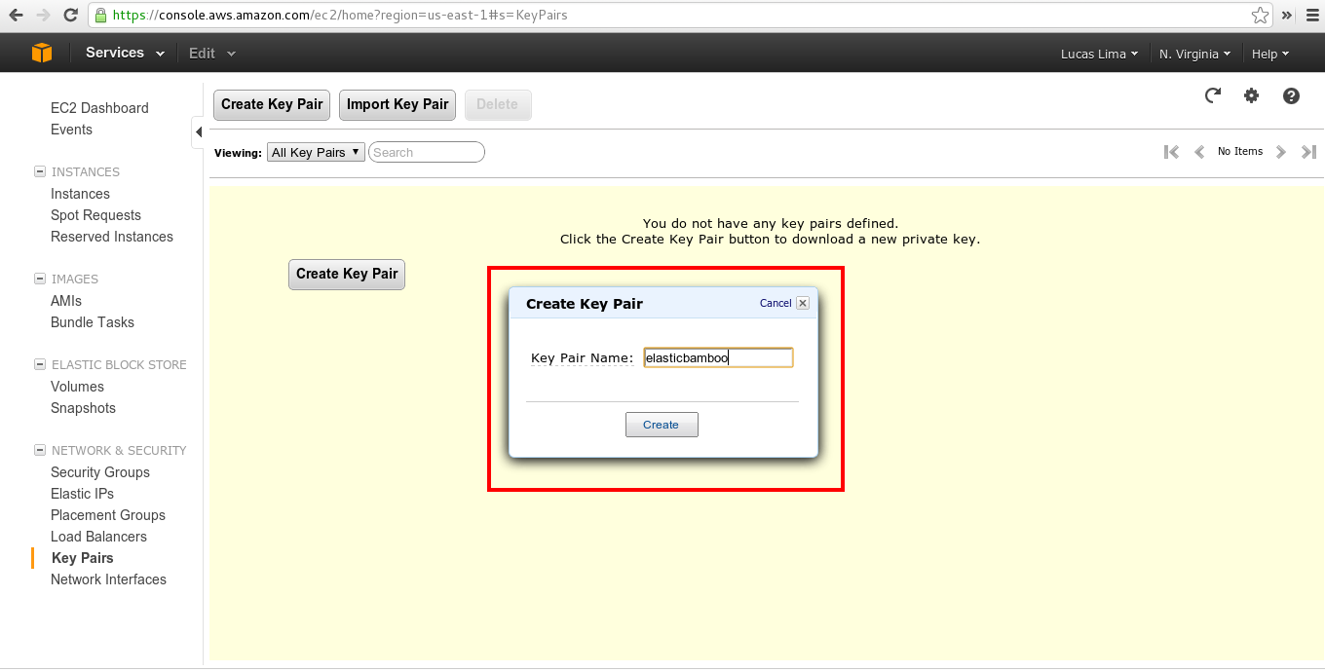Open Load Balancers page
The width and height of the screenshot is (1325, 672).
98,537
